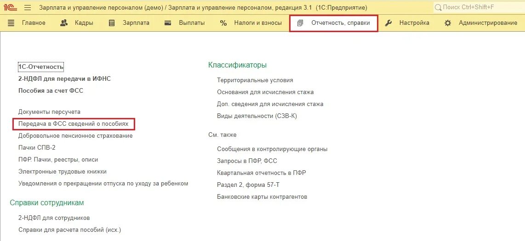Screen dimensions: 525x241
Task: Open Электронные трудовые книжки
Action: [62, 172]
